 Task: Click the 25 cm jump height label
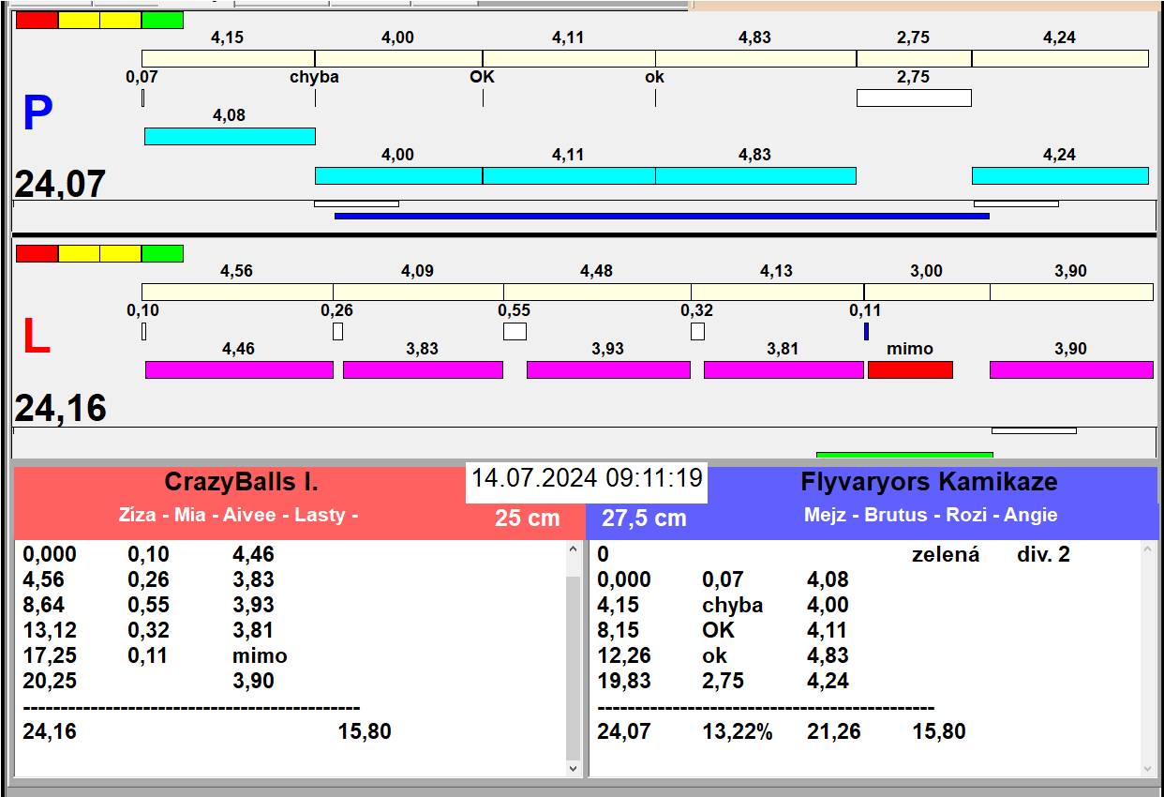pyautogui.click(x=528, y=518)
